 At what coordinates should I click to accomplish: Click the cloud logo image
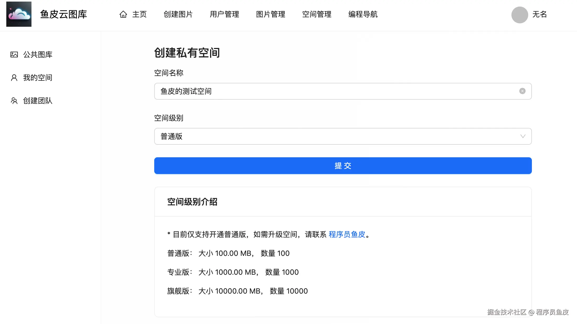(19, 14)
